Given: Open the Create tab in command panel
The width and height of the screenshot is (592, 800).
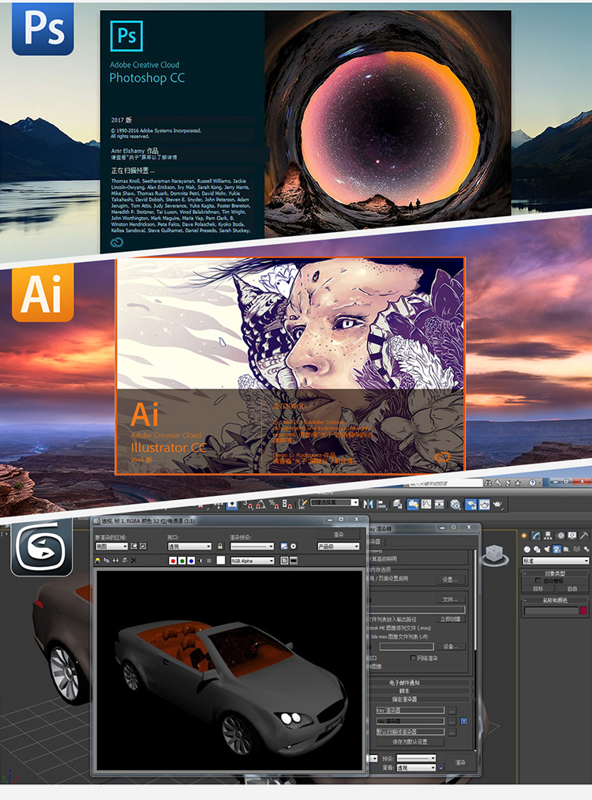Looking at the screenshot, I should (523, 535).
